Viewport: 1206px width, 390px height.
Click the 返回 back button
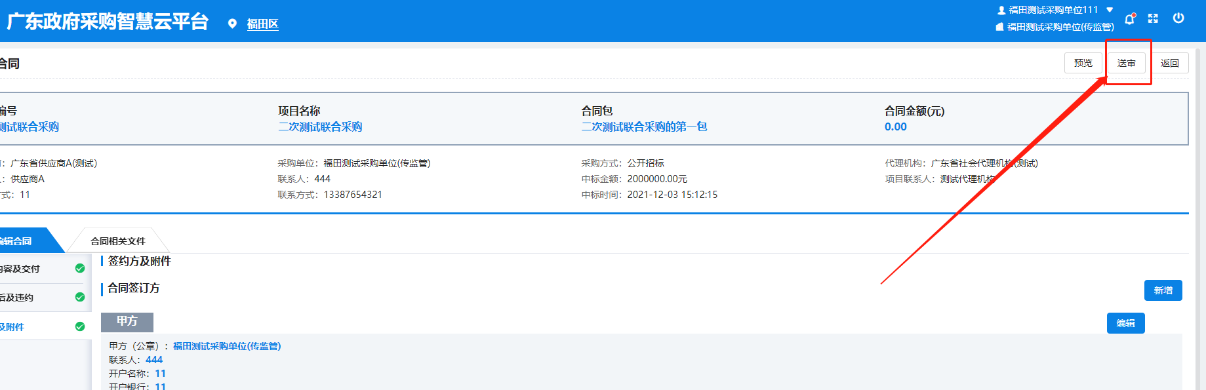coord(1169,63)
